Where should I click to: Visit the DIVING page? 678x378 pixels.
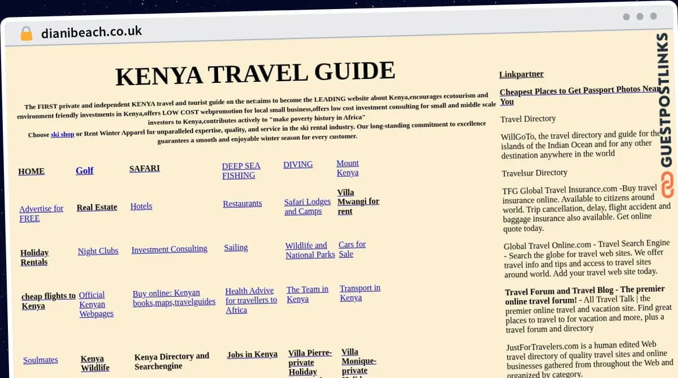click(298, 164)
